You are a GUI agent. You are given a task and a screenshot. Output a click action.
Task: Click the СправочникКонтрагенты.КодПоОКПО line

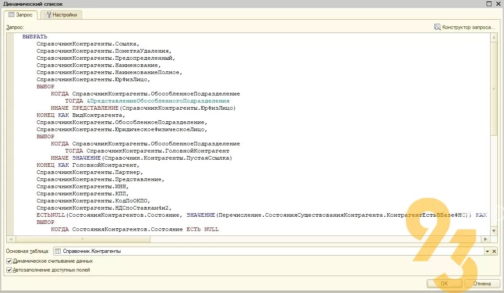(93, 201)
